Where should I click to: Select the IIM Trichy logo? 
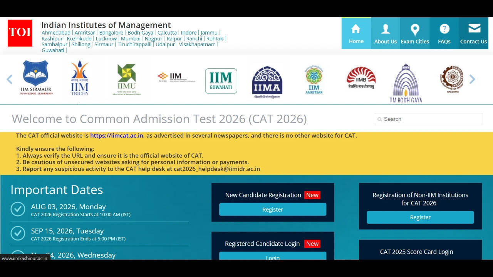click(80, 78)
